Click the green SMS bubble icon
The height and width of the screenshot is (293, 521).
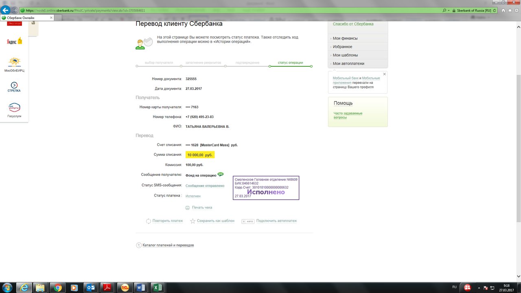pyautogui.click(x=221, y=174)
